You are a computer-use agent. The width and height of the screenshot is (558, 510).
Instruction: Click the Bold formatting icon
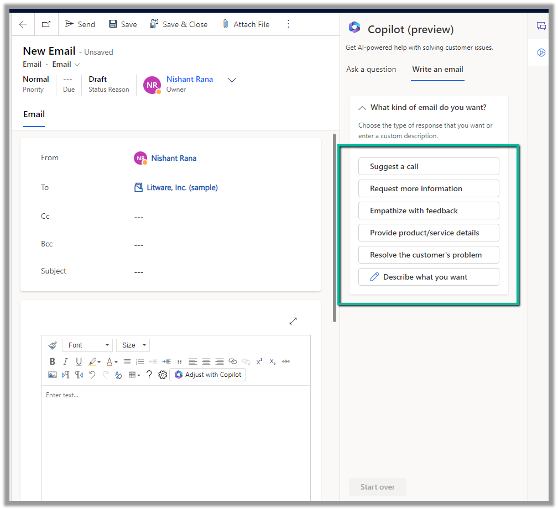pyautogui.click(x=53, y=361)
